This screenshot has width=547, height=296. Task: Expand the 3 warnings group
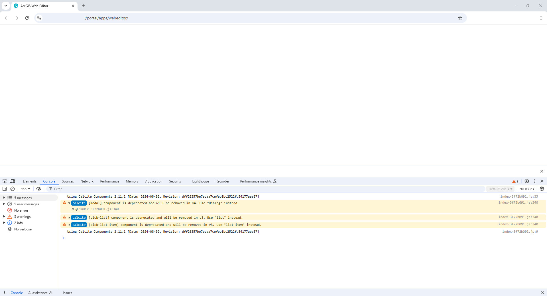tap(4, 216)
